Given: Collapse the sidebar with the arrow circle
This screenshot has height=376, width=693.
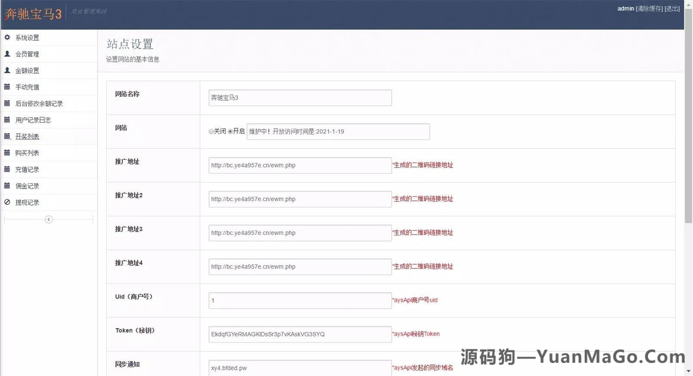Looking at the screenshot, I should click(x=49, y=219).
